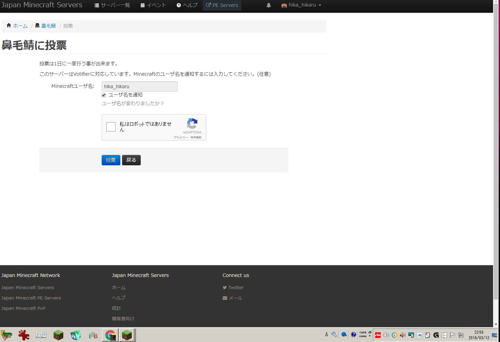The width and height of the screenshot is (500, 342).
Task: Expand the IME language bar options arrow
Action: coord(370,336)
